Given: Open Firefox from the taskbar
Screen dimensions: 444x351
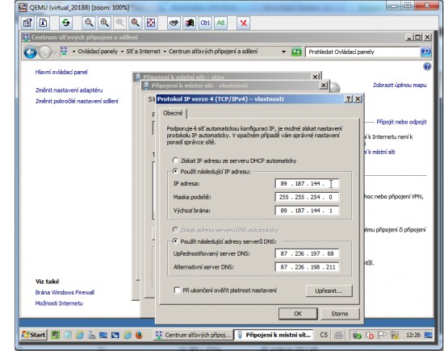Looking at the screenshot, I should [139, 335].
